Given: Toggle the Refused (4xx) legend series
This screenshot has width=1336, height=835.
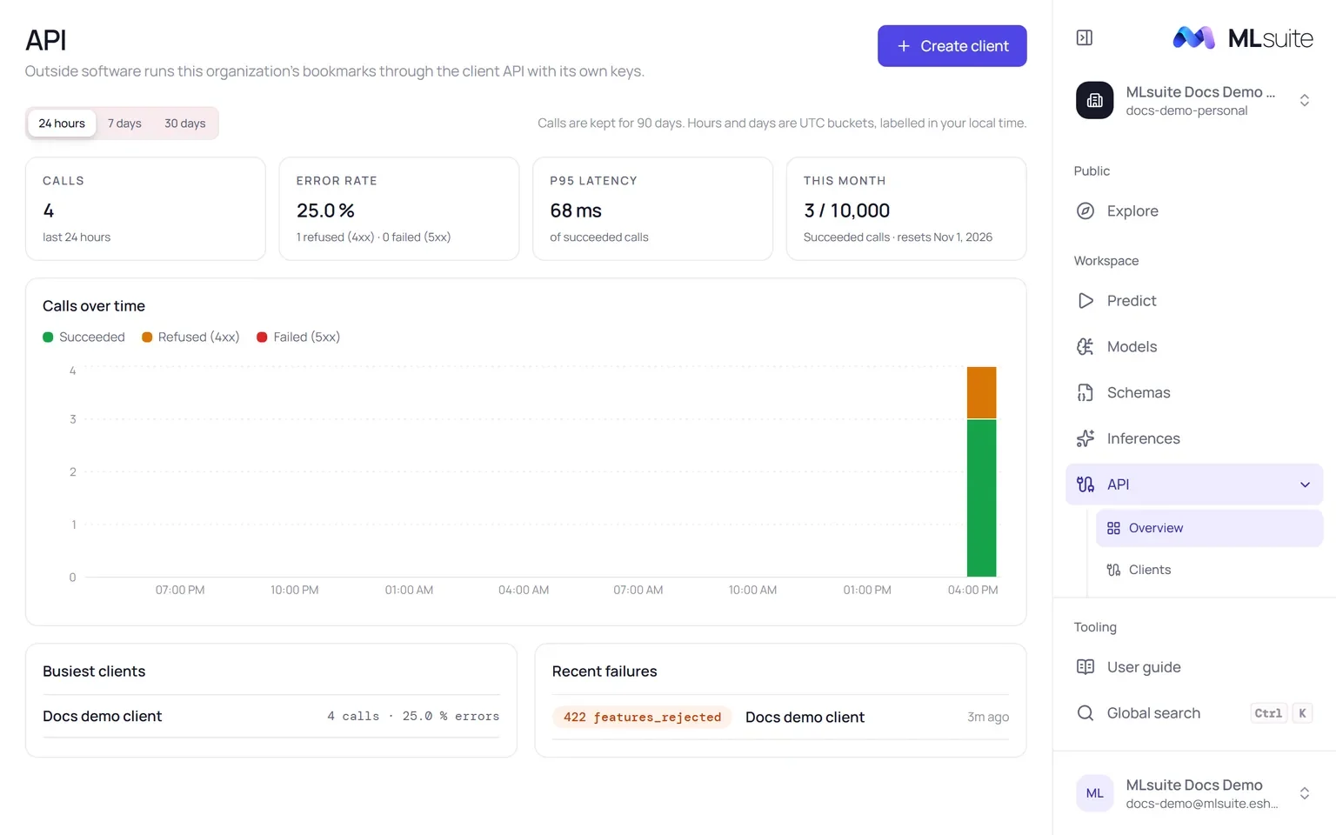Looking at the screenshot, I should (190, 337).
